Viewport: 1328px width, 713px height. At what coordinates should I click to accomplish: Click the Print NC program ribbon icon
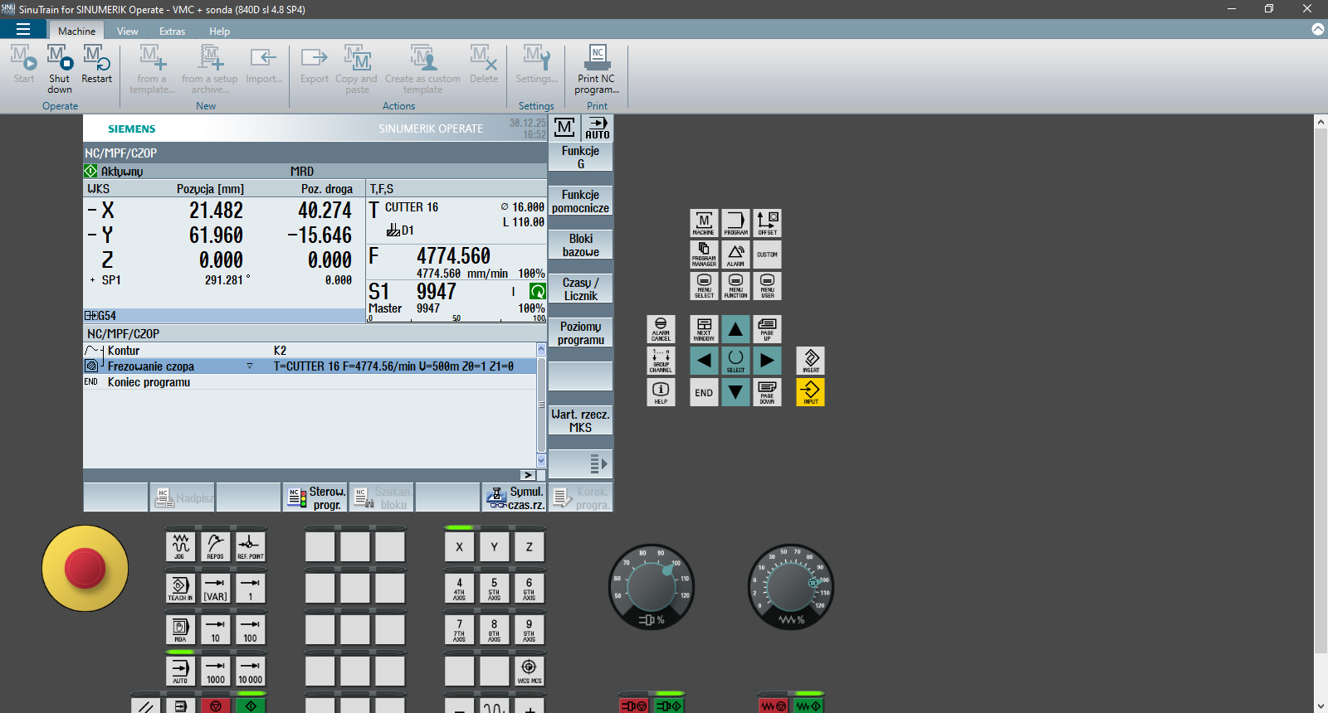tap(597, 70)
